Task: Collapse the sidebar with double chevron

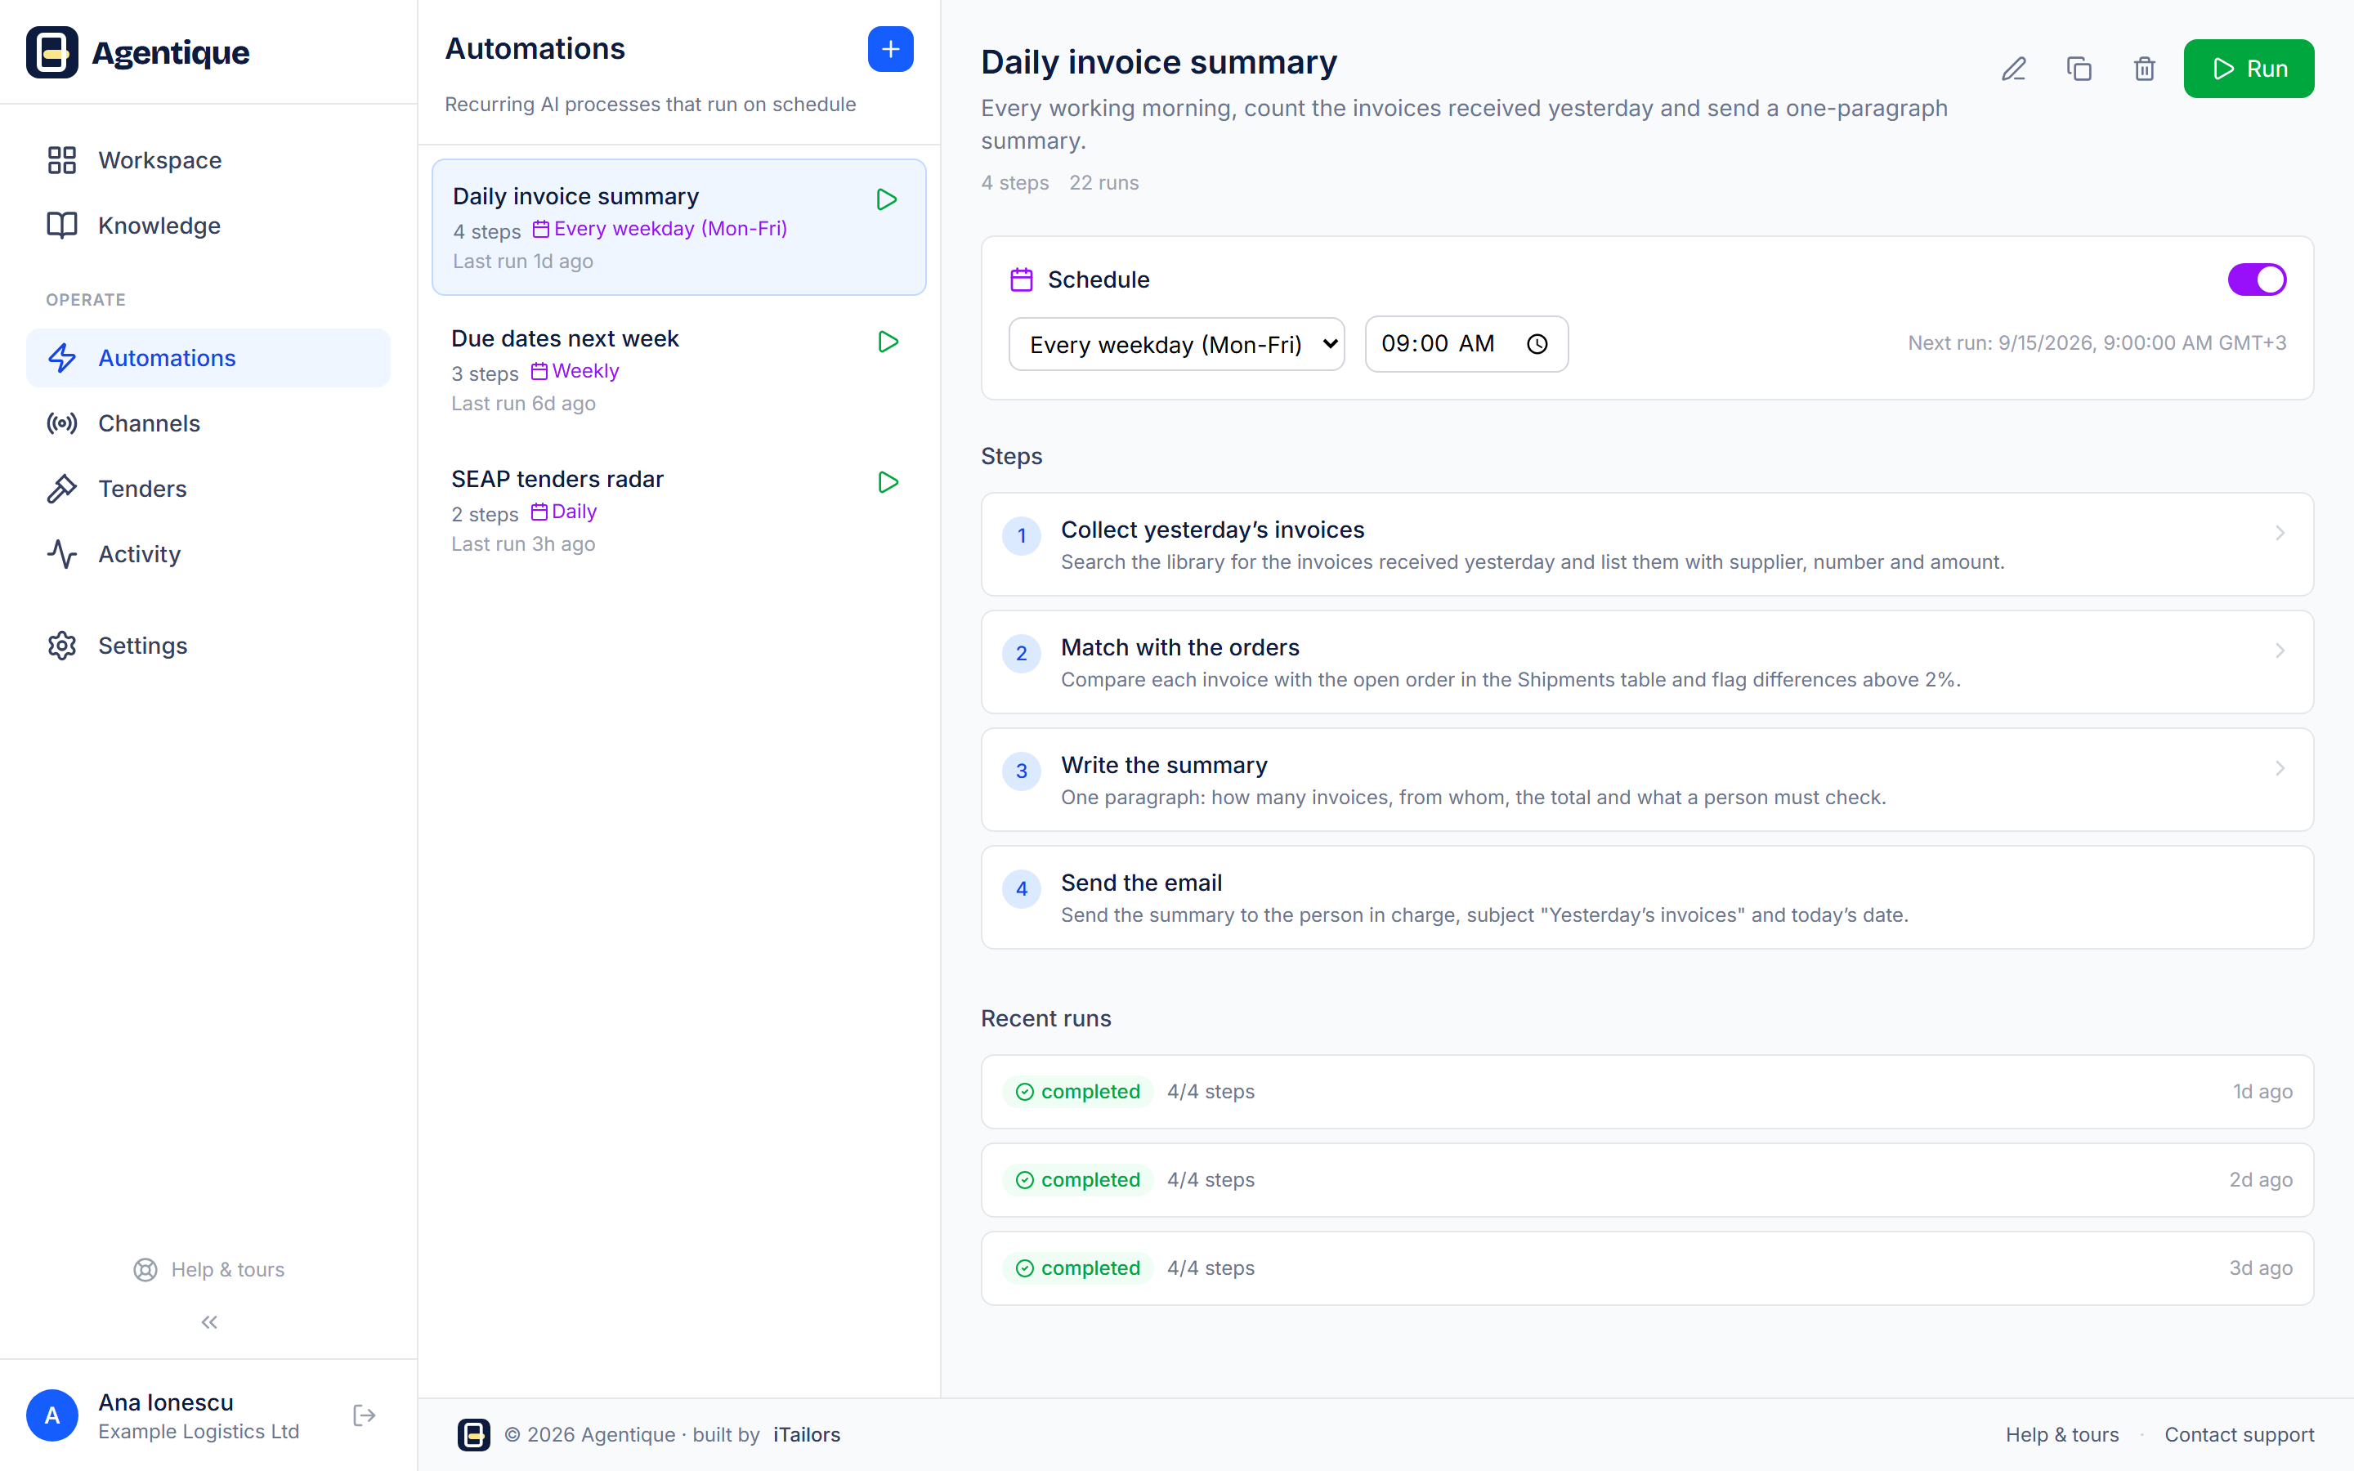Action: [209, 1322]
